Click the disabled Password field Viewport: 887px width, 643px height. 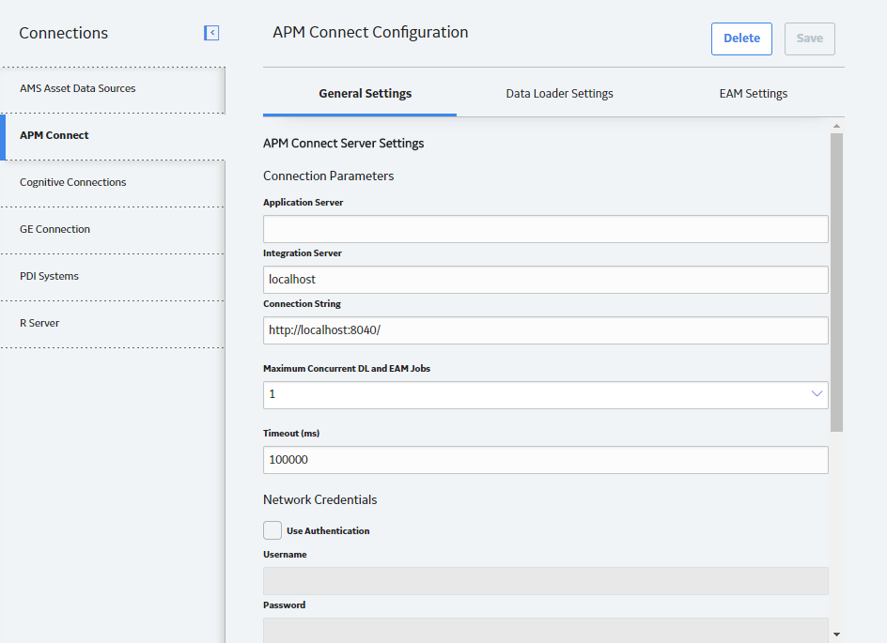[x=545, y=630]
